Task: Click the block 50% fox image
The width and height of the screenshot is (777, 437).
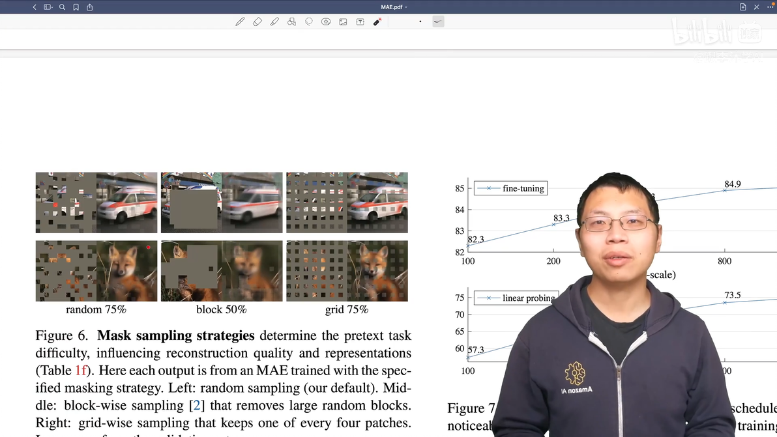Action: pos(222,271)
